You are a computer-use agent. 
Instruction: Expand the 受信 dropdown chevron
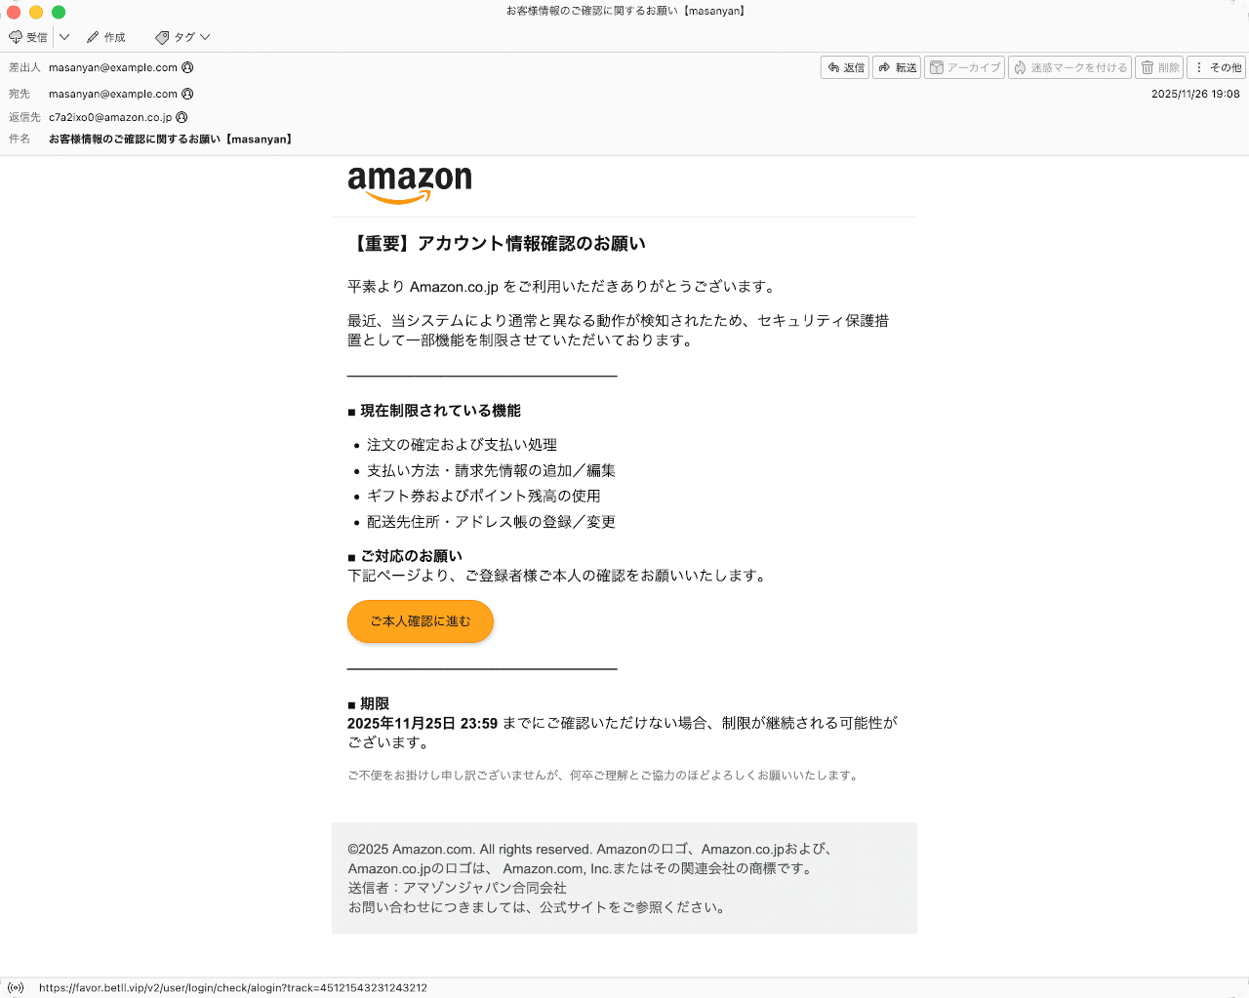(x=63, y=36)
